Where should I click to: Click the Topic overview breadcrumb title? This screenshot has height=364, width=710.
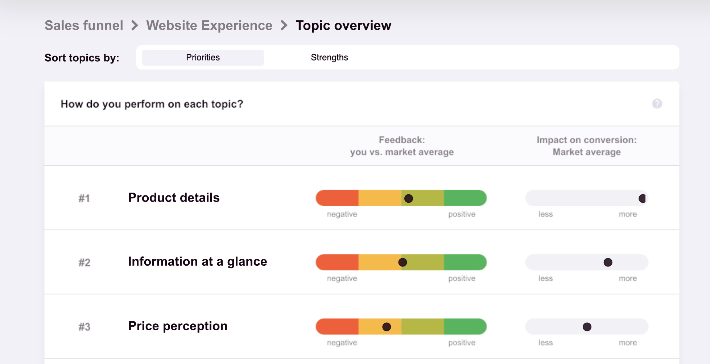point(343,26)
